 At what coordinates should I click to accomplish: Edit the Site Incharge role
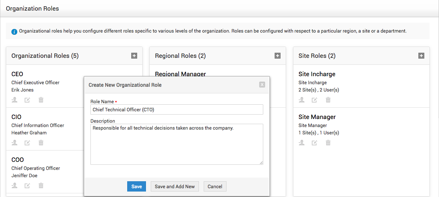(x=315, y=100)
